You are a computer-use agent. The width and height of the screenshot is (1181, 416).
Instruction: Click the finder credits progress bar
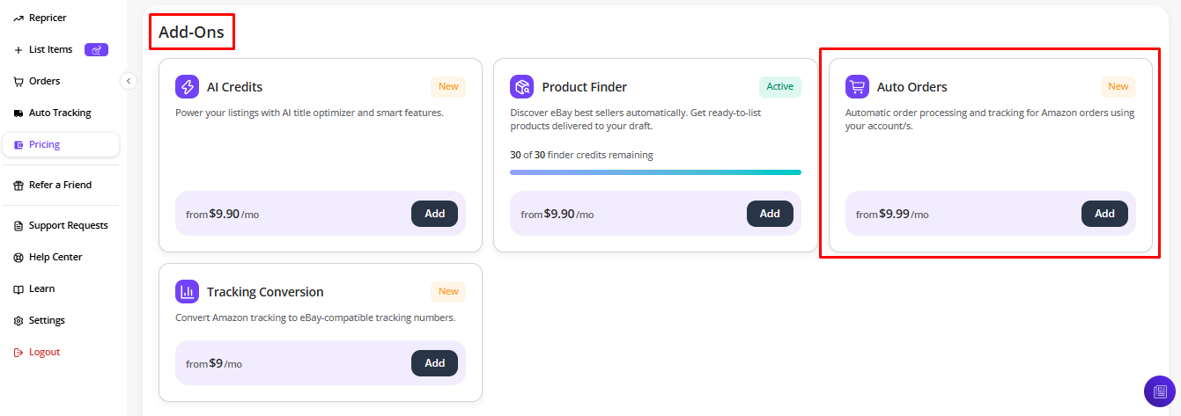coord(655,172)
